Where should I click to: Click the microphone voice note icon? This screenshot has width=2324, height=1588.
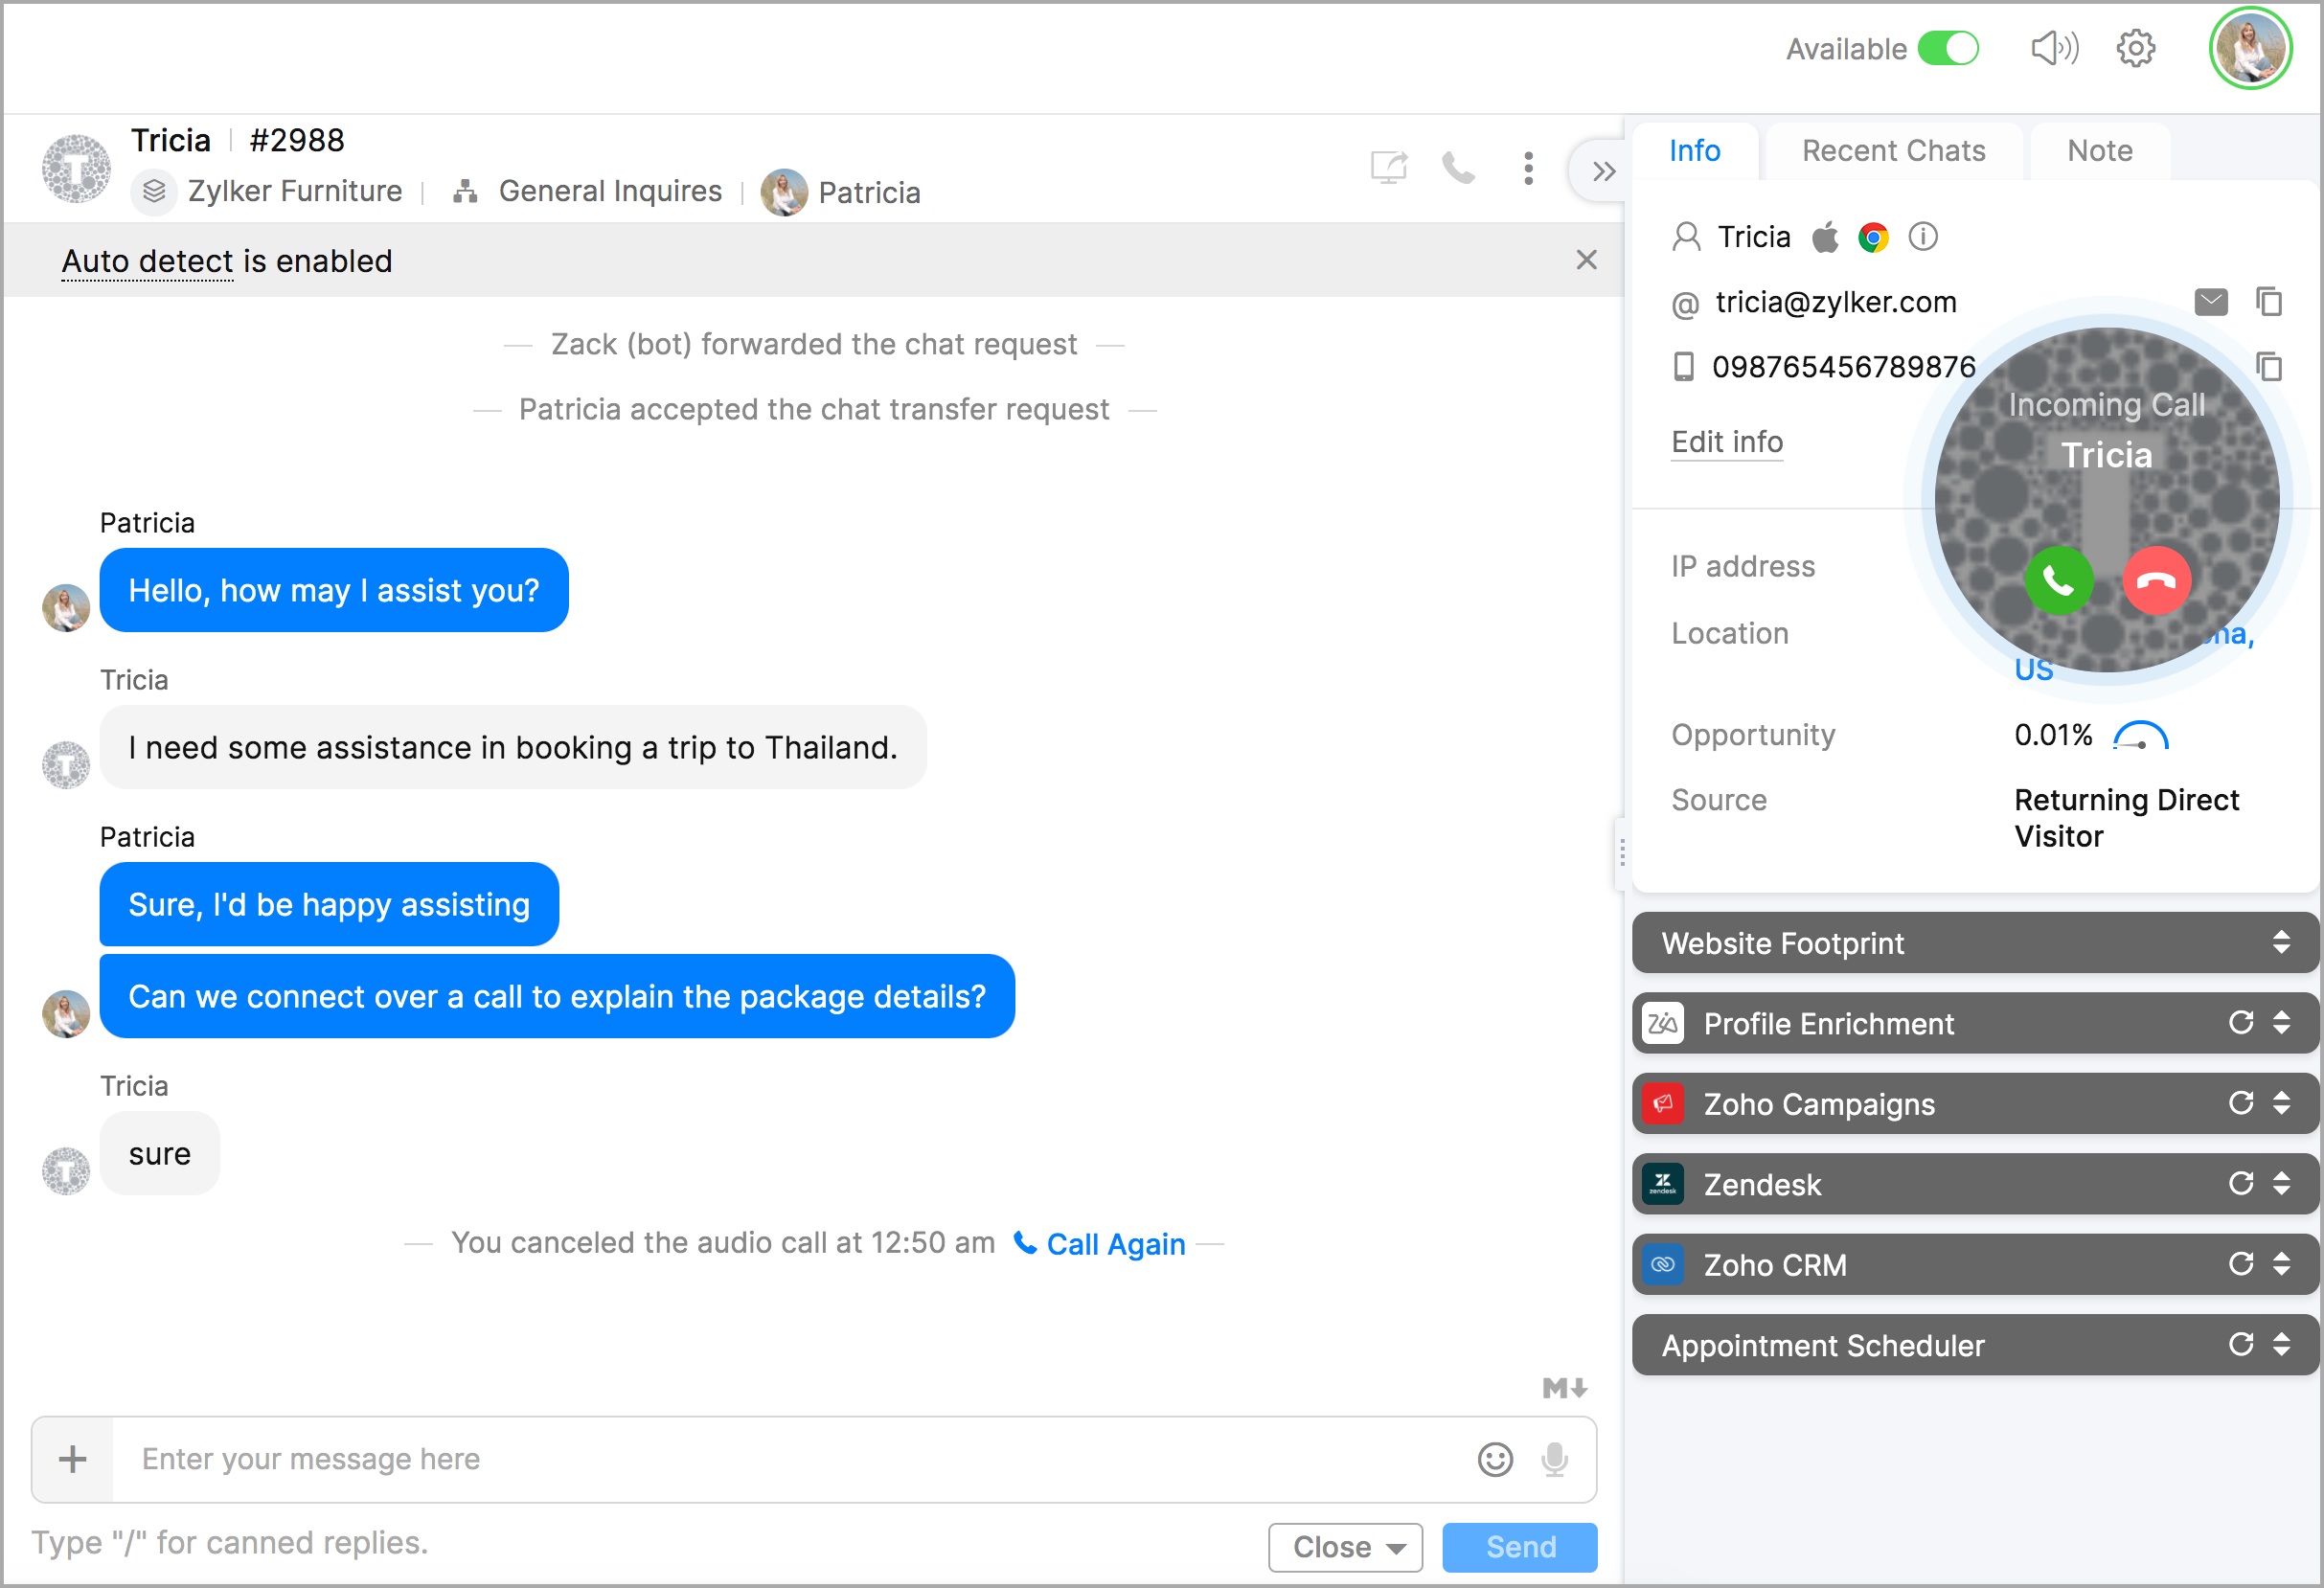coord(1553,1459)
